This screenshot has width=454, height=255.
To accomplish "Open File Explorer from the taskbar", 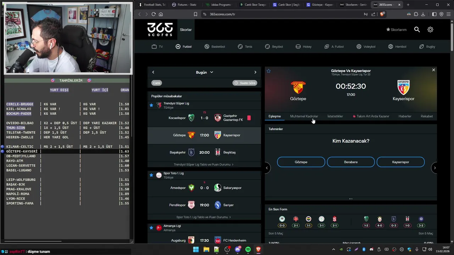I will [206, 249].
